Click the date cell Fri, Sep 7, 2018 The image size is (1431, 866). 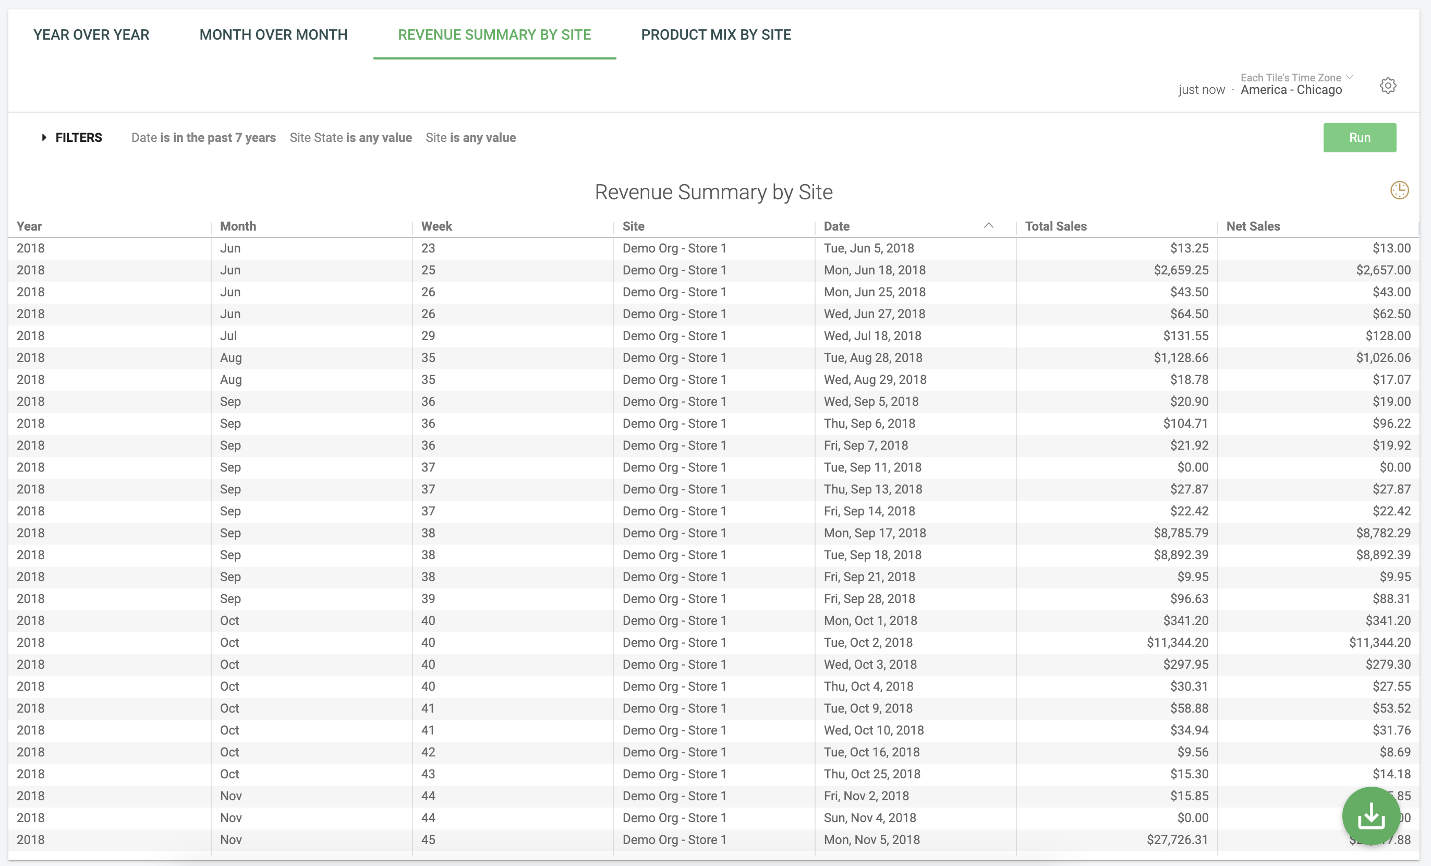(x=865, y=446)
